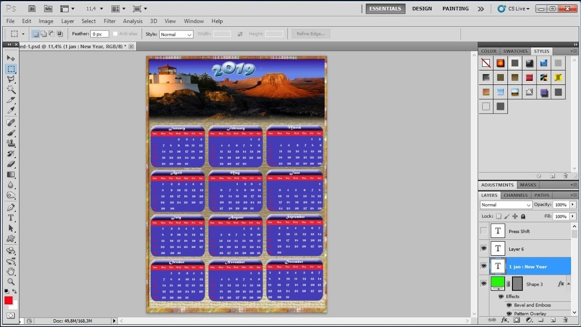Create a new layer group

[x=541, y=320]
